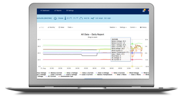Switch to the Monthly report tab
The width and height of the screenshot is (184, 103).
pyautogui.click(x=52, y=27)
